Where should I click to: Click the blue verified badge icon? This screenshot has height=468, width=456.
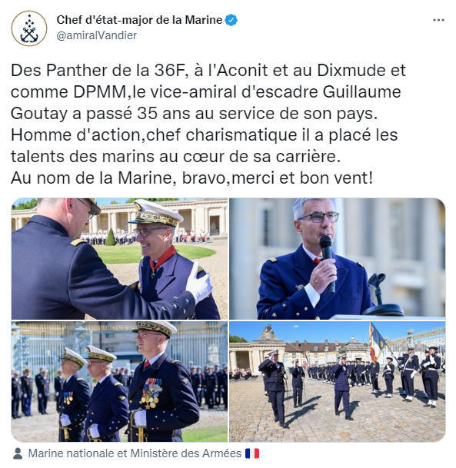click(231, 20)
